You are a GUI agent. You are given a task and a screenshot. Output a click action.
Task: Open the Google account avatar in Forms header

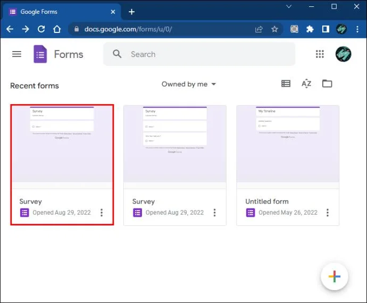click(x=343, y=54)
